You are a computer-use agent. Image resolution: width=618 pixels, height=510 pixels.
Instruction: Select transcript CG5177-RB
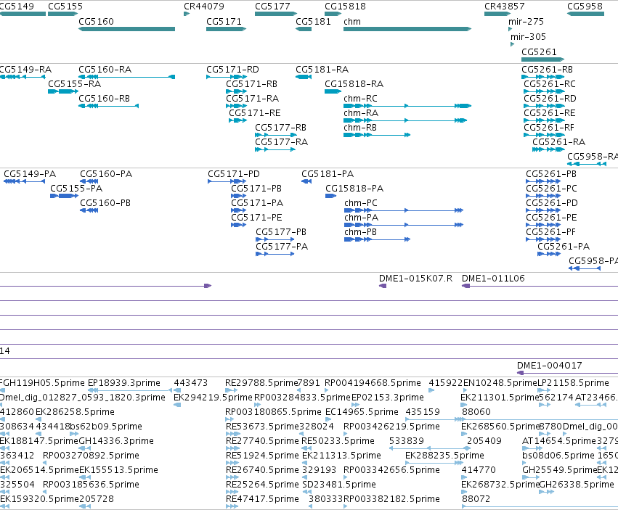275,135
